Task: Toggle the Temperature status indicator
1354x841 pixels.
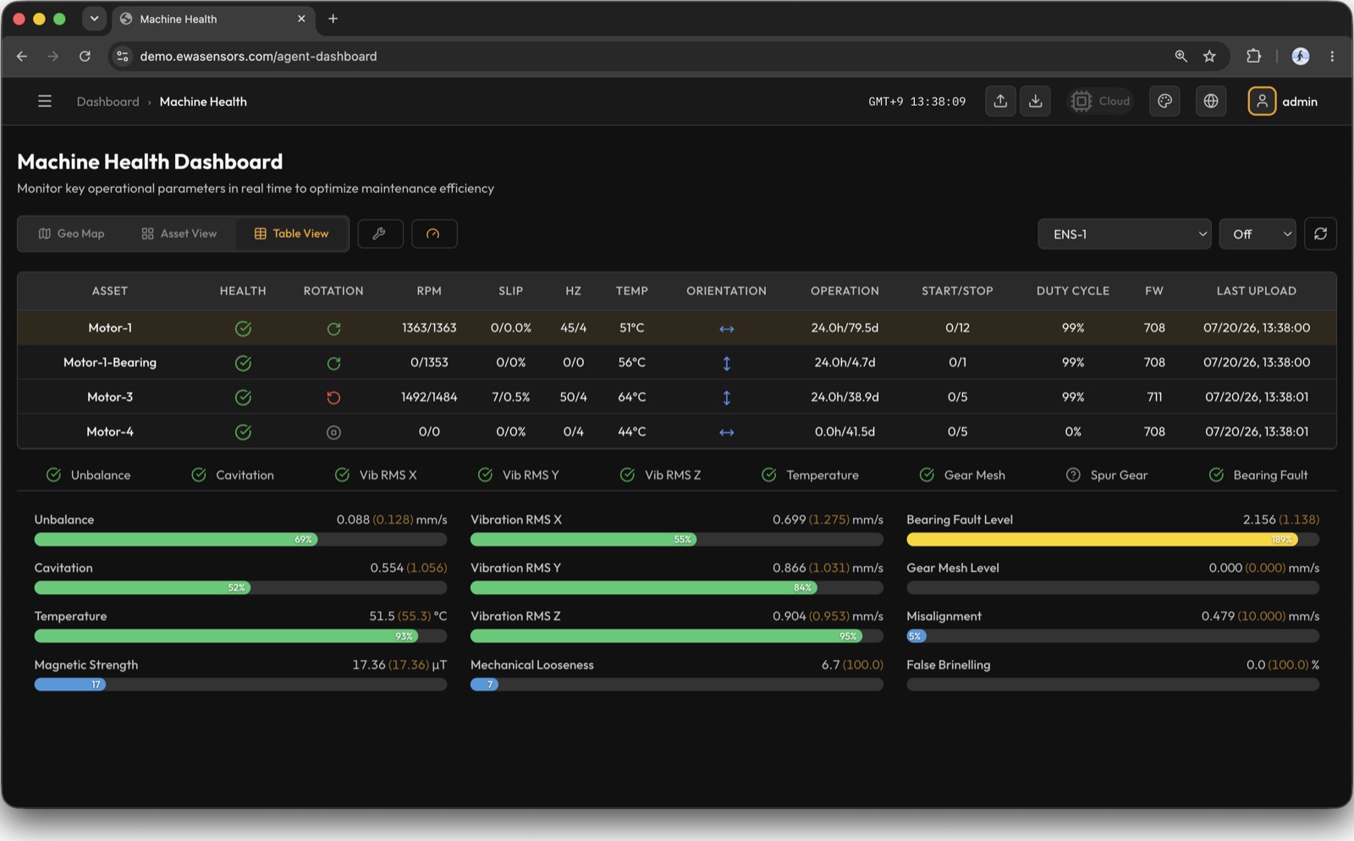Action: coord(810,475)
